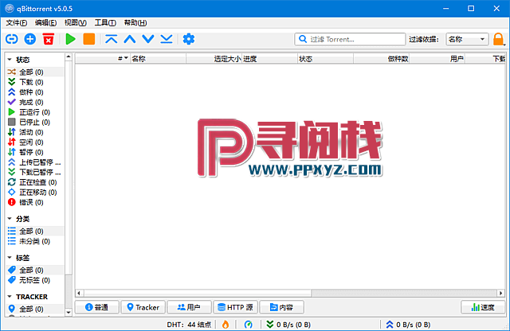Select the 下载已暂停 filter
Viewport: 510px width, 331px height.
click(35, 172)
